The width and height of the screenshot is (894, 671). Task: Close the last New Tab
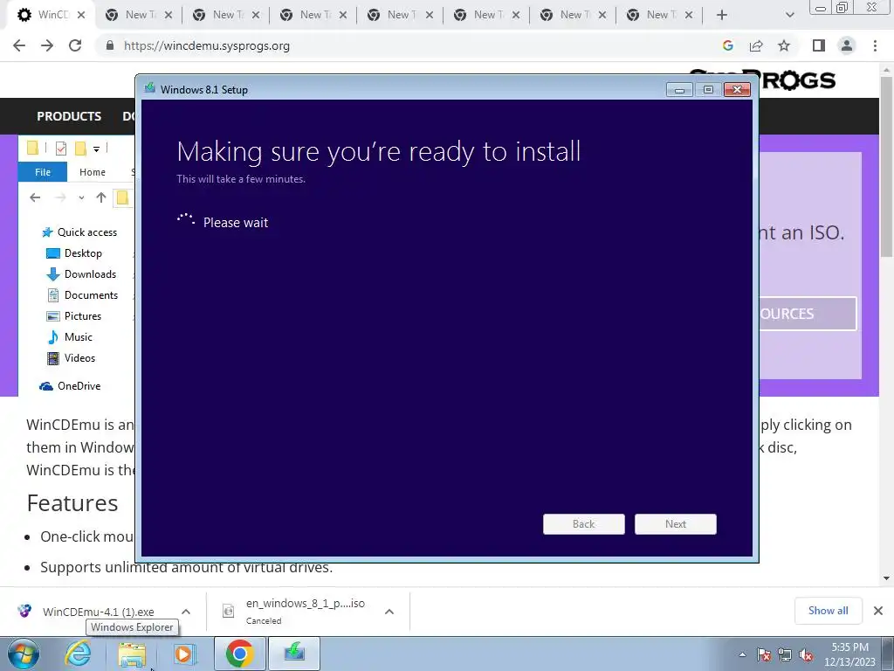[x=689, y=15]
